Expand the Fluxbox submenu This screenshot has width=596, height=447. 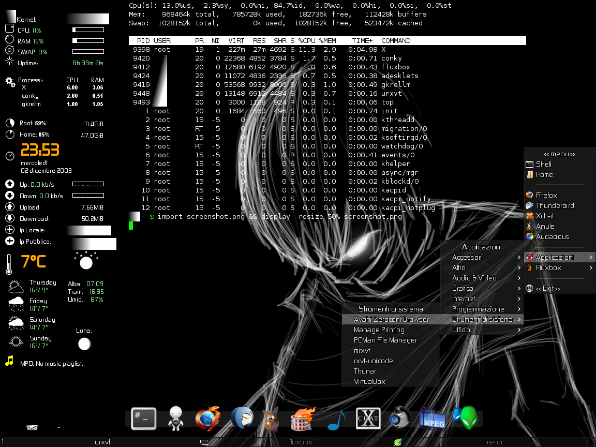point(559,268)
